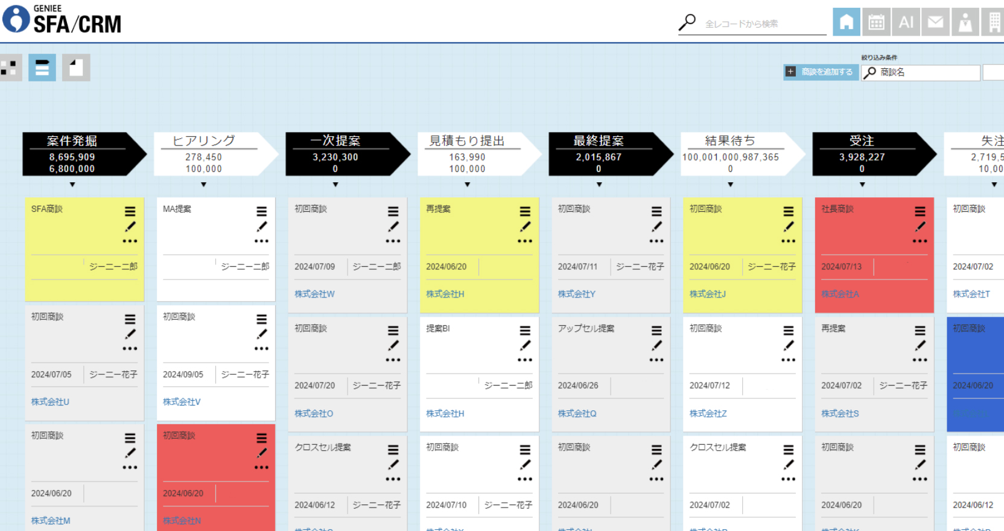This screenshot has height=531, width=1004.
Task: Select the クロスセル提案 card in 一次提案 column
Action: [x=347, y=483]
